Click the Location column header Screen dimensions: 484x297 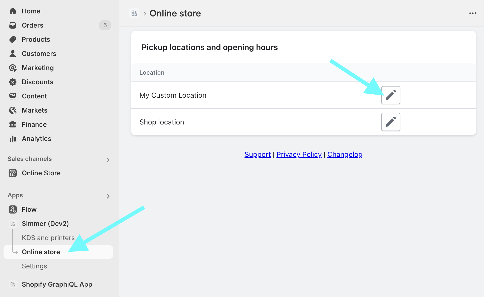152,73
